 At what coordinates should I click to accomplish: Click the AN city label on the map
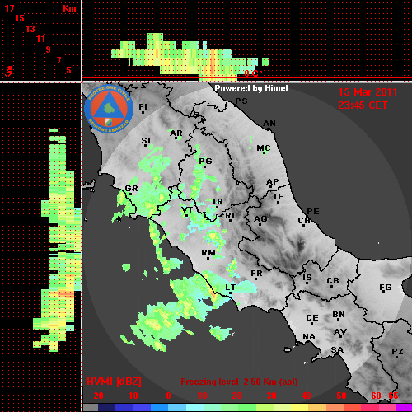coord(269,124)
